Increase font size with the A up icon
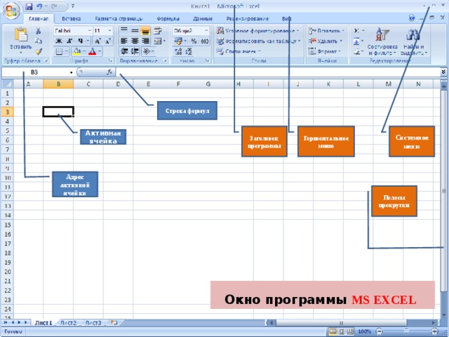The width and height of the screenshot is (449, 337). (98, 41)
